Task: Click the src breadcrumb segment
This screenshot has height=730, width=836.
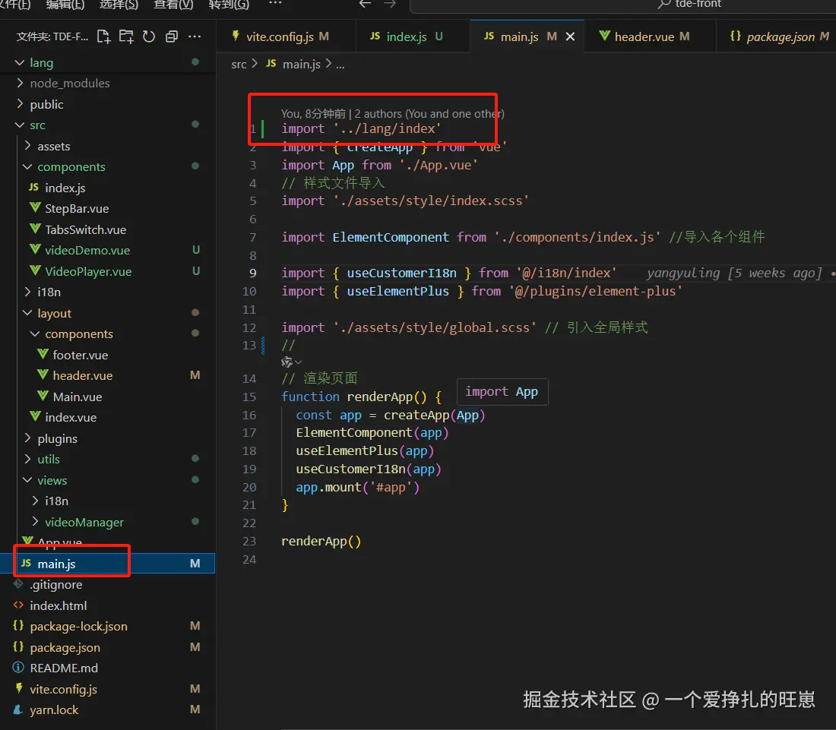Action: click(x=239, y=65)
